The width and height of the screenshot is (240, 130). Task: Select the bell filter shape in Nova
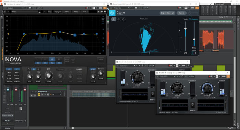(x=34, y=69)
